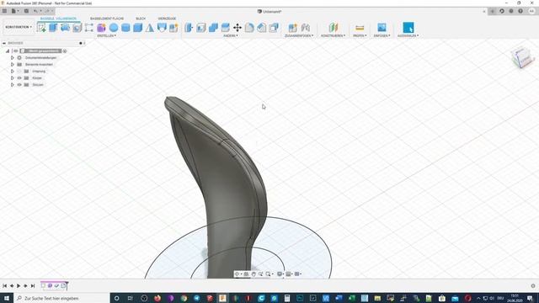Select the Create Sketch tool

point(41,28)
